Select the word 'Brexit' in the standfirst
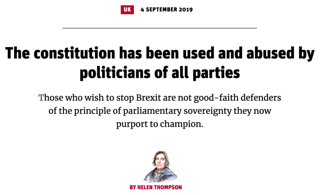The image size is (326, 195). [148, 98]
